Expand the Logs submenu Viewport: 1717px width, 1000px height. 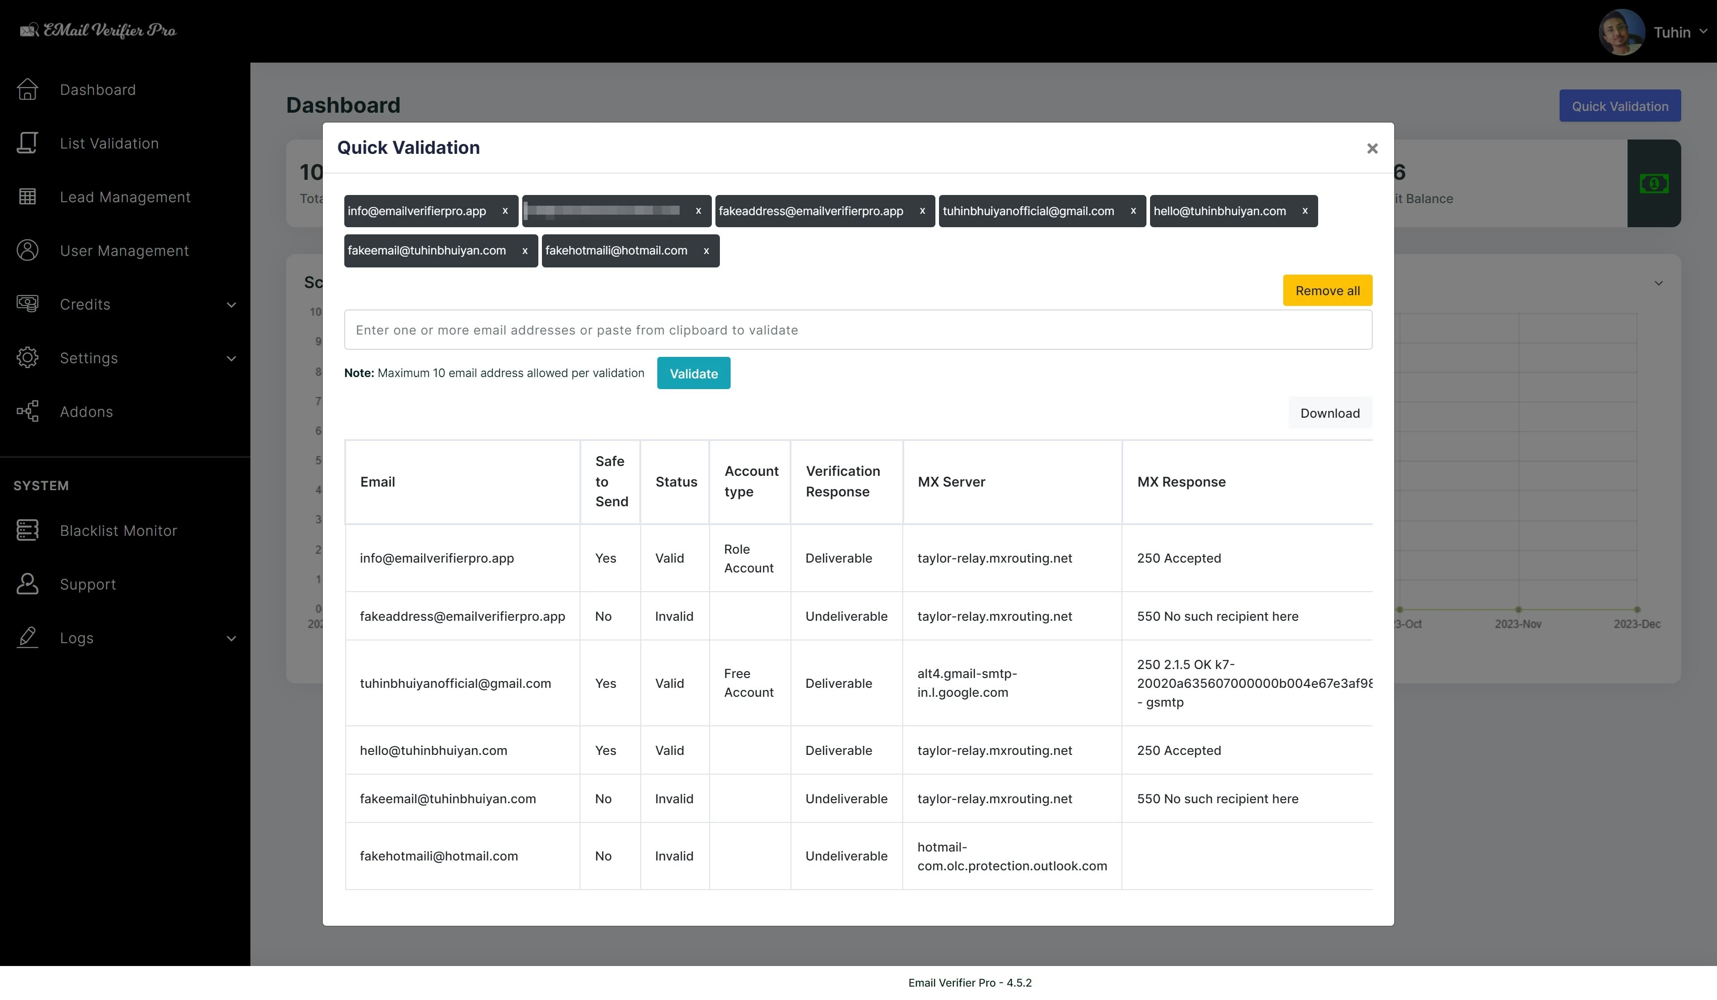click(x=231, y=639)
